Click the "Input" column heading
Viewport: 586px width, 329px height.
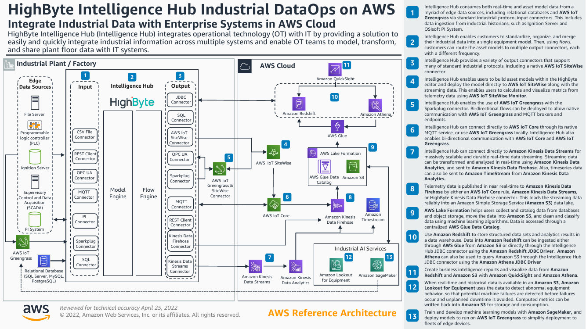[85, 87]
